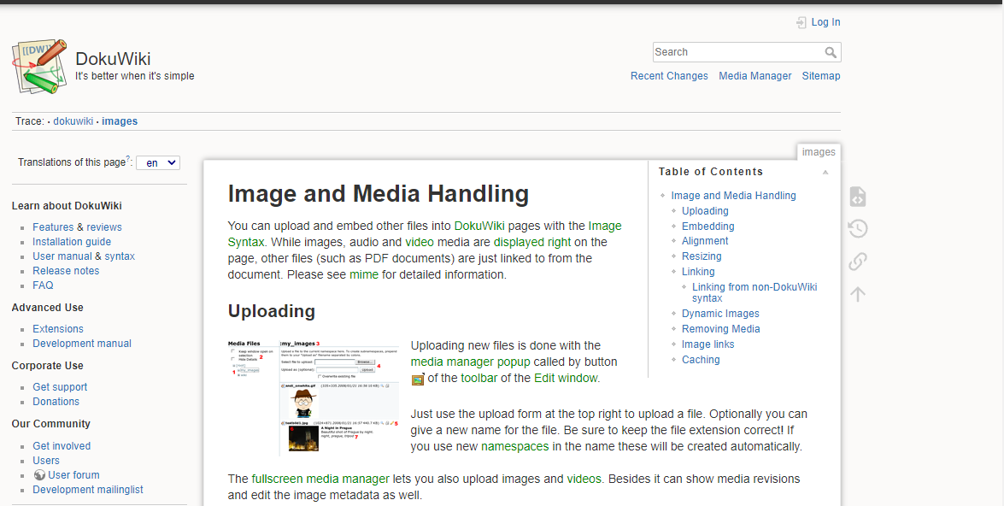Screen dimensions: 1004x506
Task: Click the small toolbar button icon in Uploading text
Action: coord(417,379)
